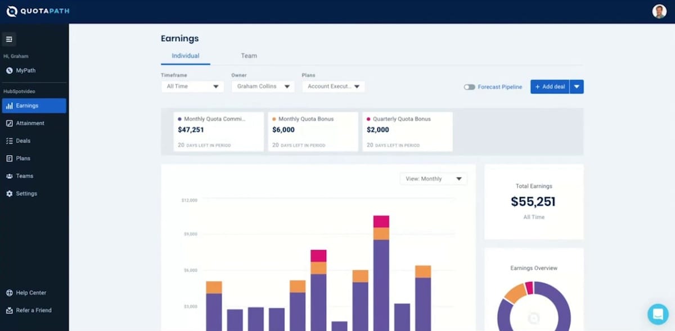This screenshot has height=331, width=675.
Task: Click the QuotaPath logo
Action: [38, 11]
